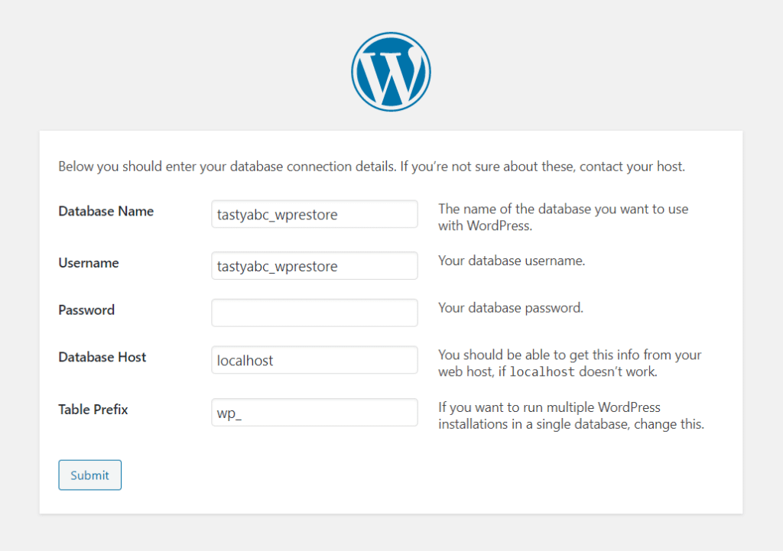Click inside the Database Name field
The height and width of the screenshot is (551, 783).
tap(314, 214)
